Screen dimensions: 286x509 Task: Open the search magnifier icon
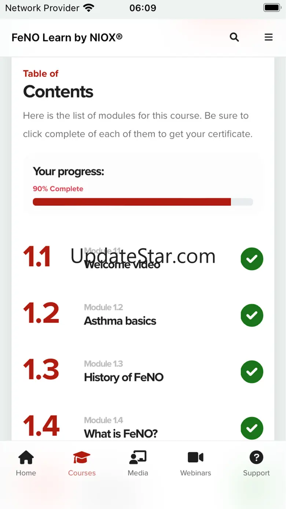(234, 37)
